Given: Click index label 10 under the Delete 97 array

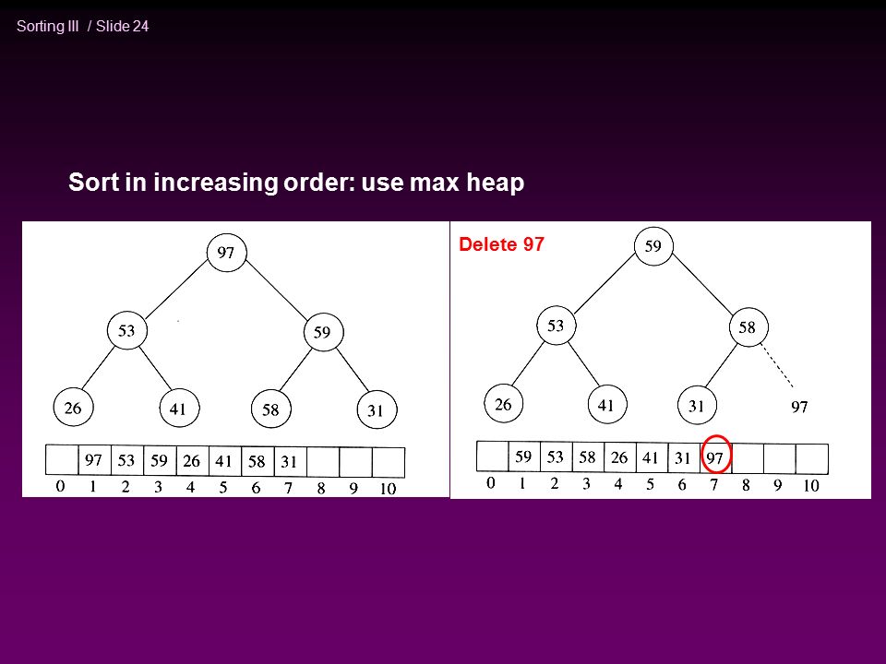Looking at the screenshot, I should tap(811, 485).
